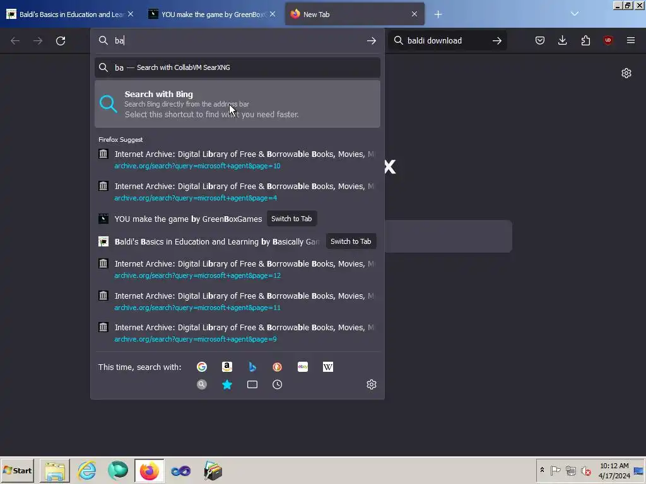Open the Action Center flag tray icon
This screenshot has width=646, height=484.
point(555,470)
